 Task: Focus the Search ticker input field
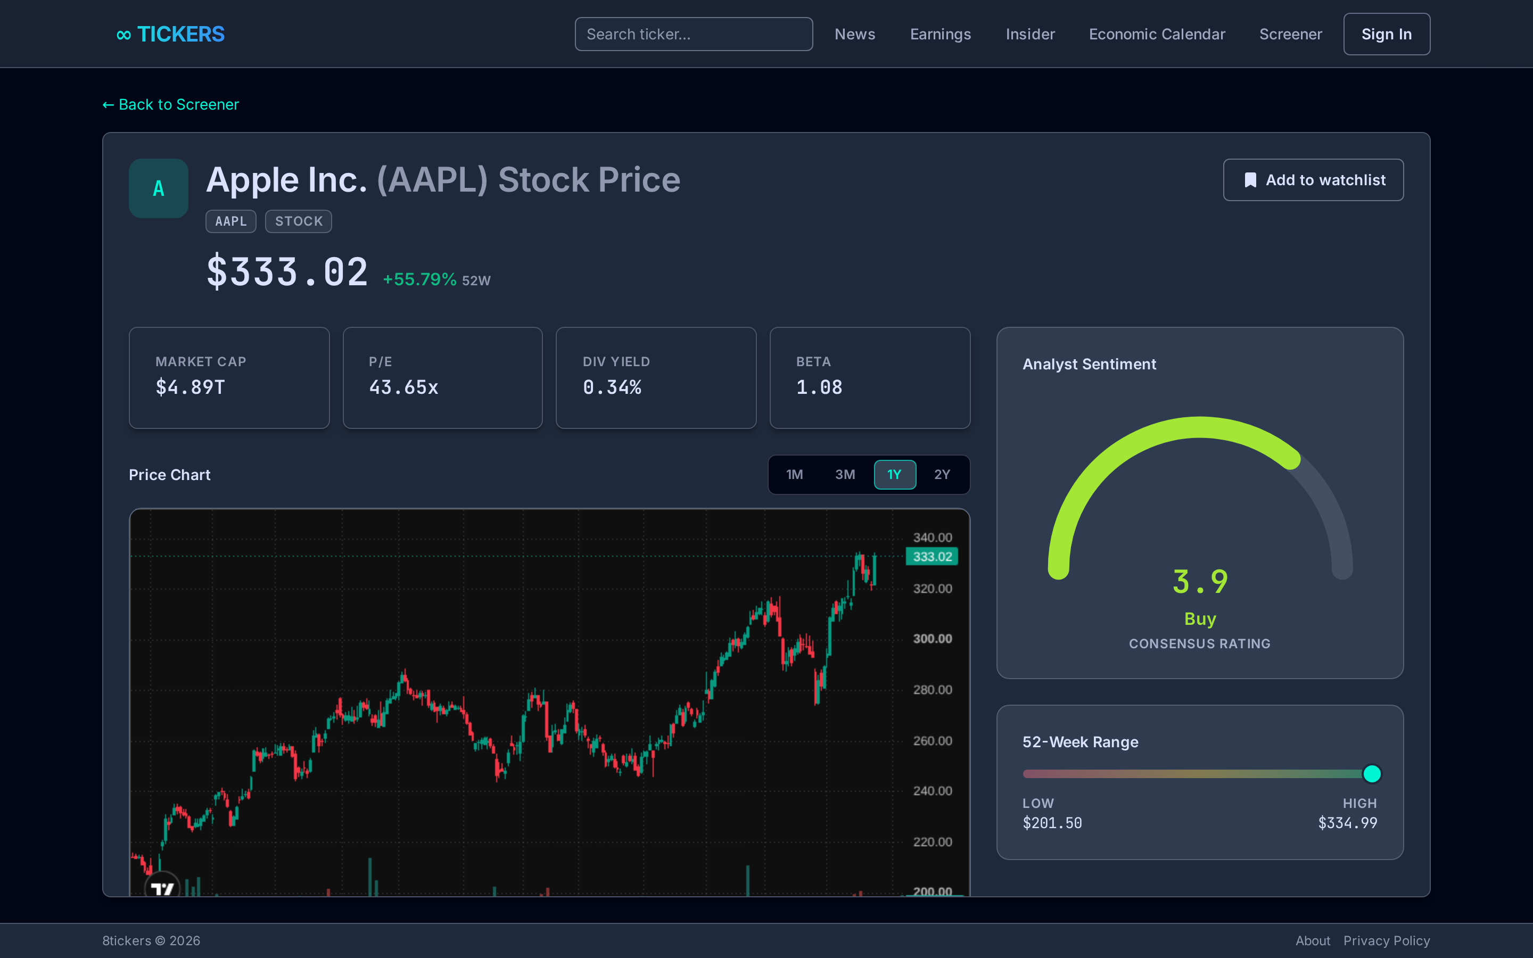[694, 34]
